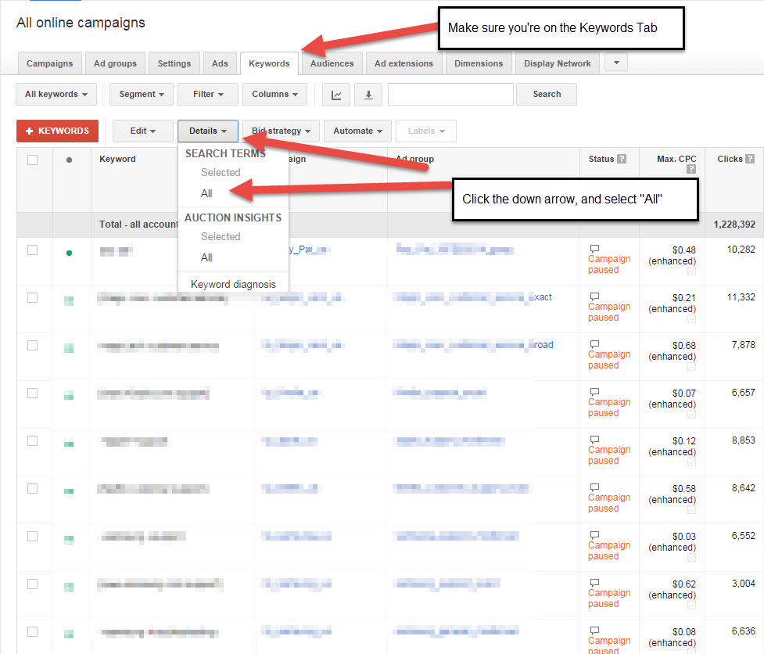Viewport: 764px width, 654px height.
Task: Click the Max. CPC help icon
Action: click(692, 167)
